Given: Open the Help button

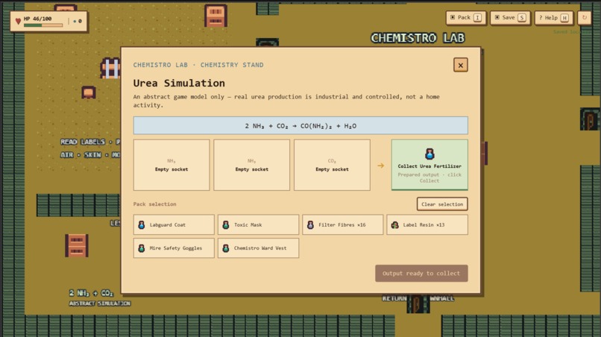Looking at the screenshot, I should click(x=554, y=18).
